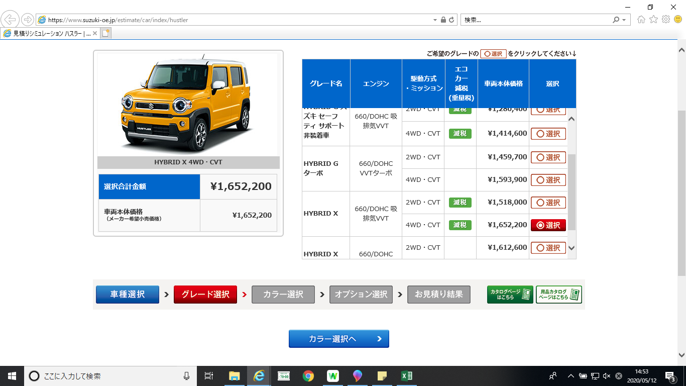Open the カタログページはこちら link

click(x=510, y=295)
